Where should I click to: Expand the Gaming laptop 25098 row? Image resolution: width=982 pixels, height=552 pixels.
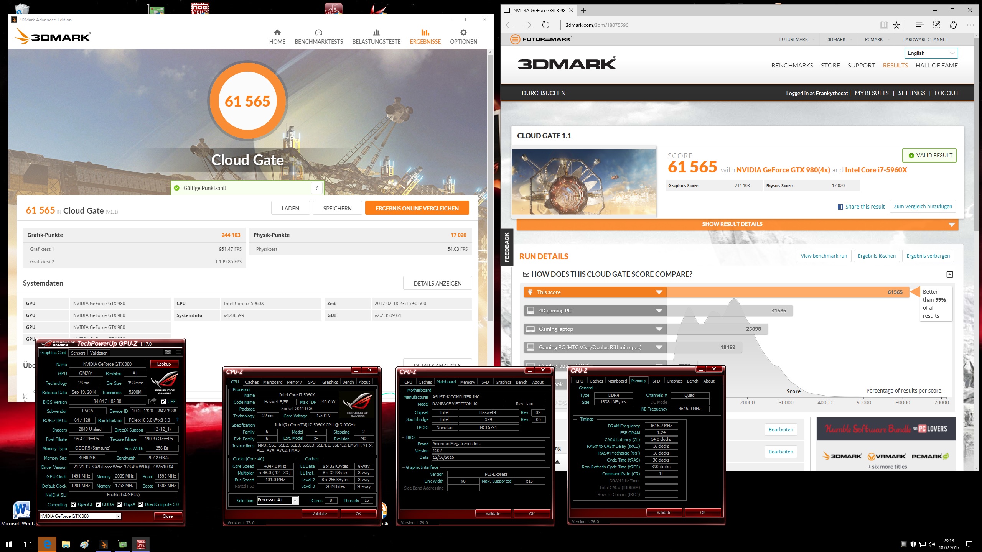tap(659, 329)
